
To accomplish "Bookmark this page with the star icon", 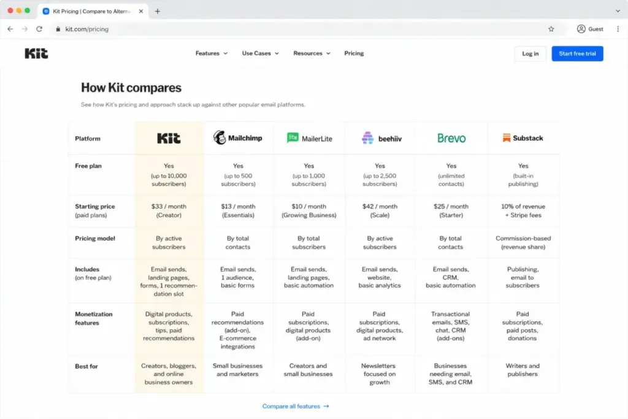I will tap(551, 29).
